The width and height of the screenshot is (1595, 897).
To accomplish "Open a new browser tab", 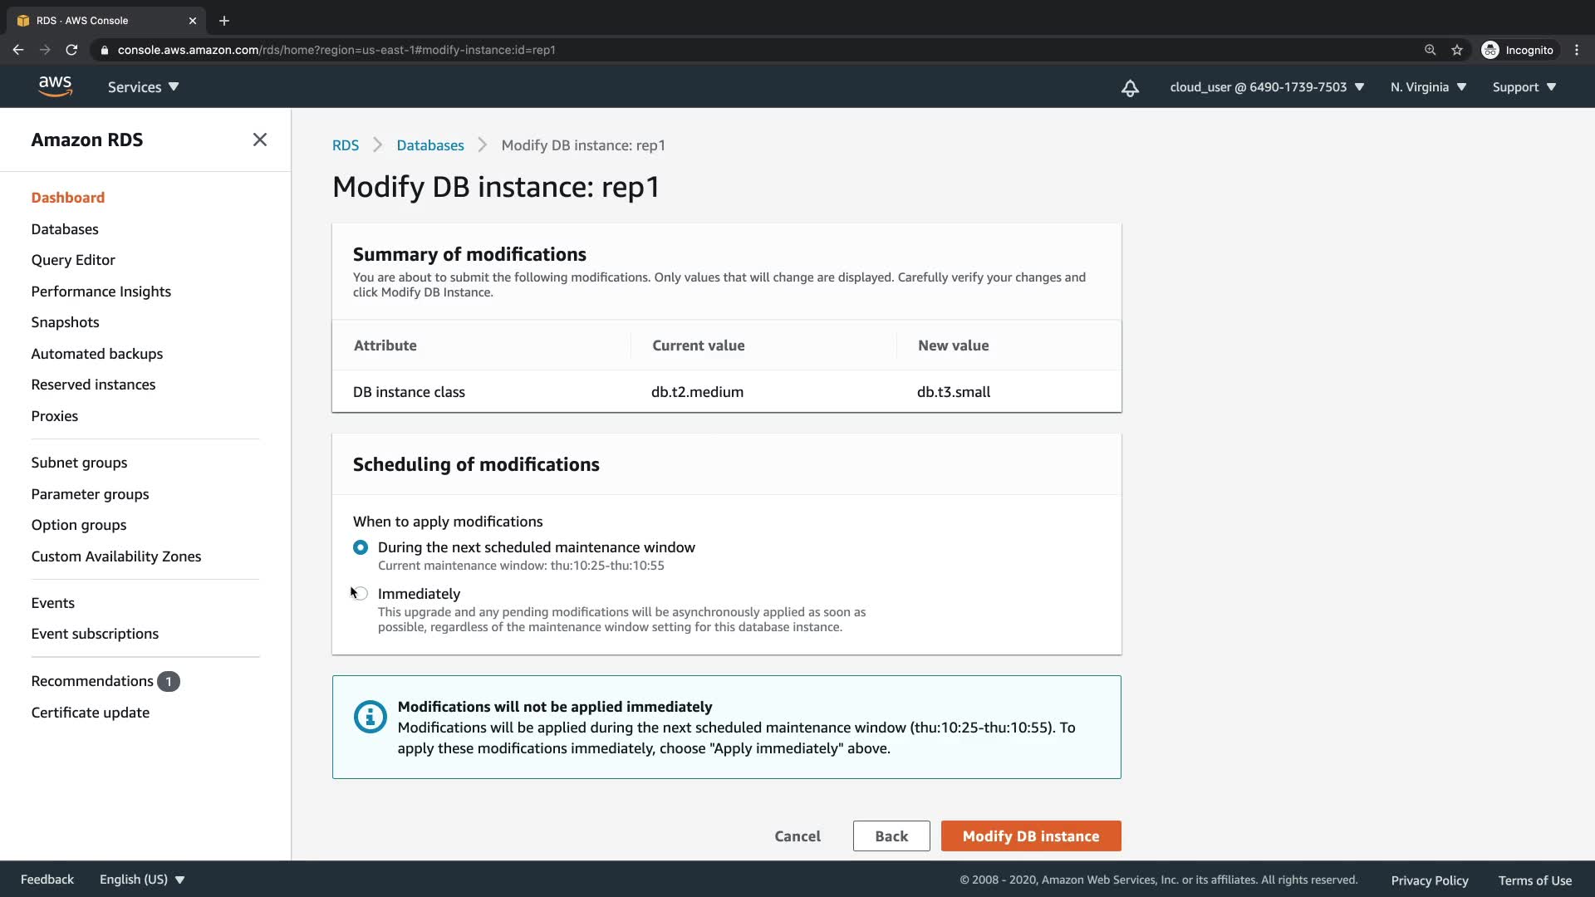I will click(x=224, y=21).
